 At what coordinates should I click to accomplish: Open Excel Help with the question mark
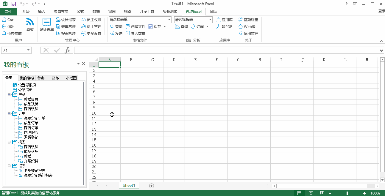(x=346, y=4)
